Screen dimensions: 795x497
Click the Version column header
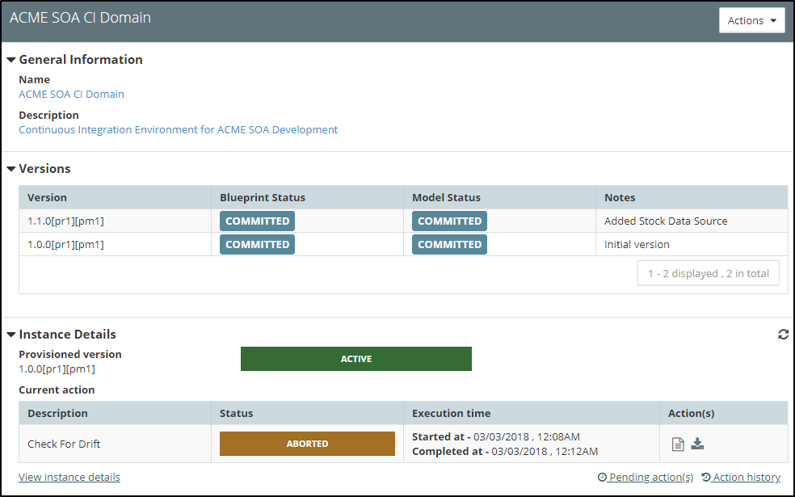point(48,198)
